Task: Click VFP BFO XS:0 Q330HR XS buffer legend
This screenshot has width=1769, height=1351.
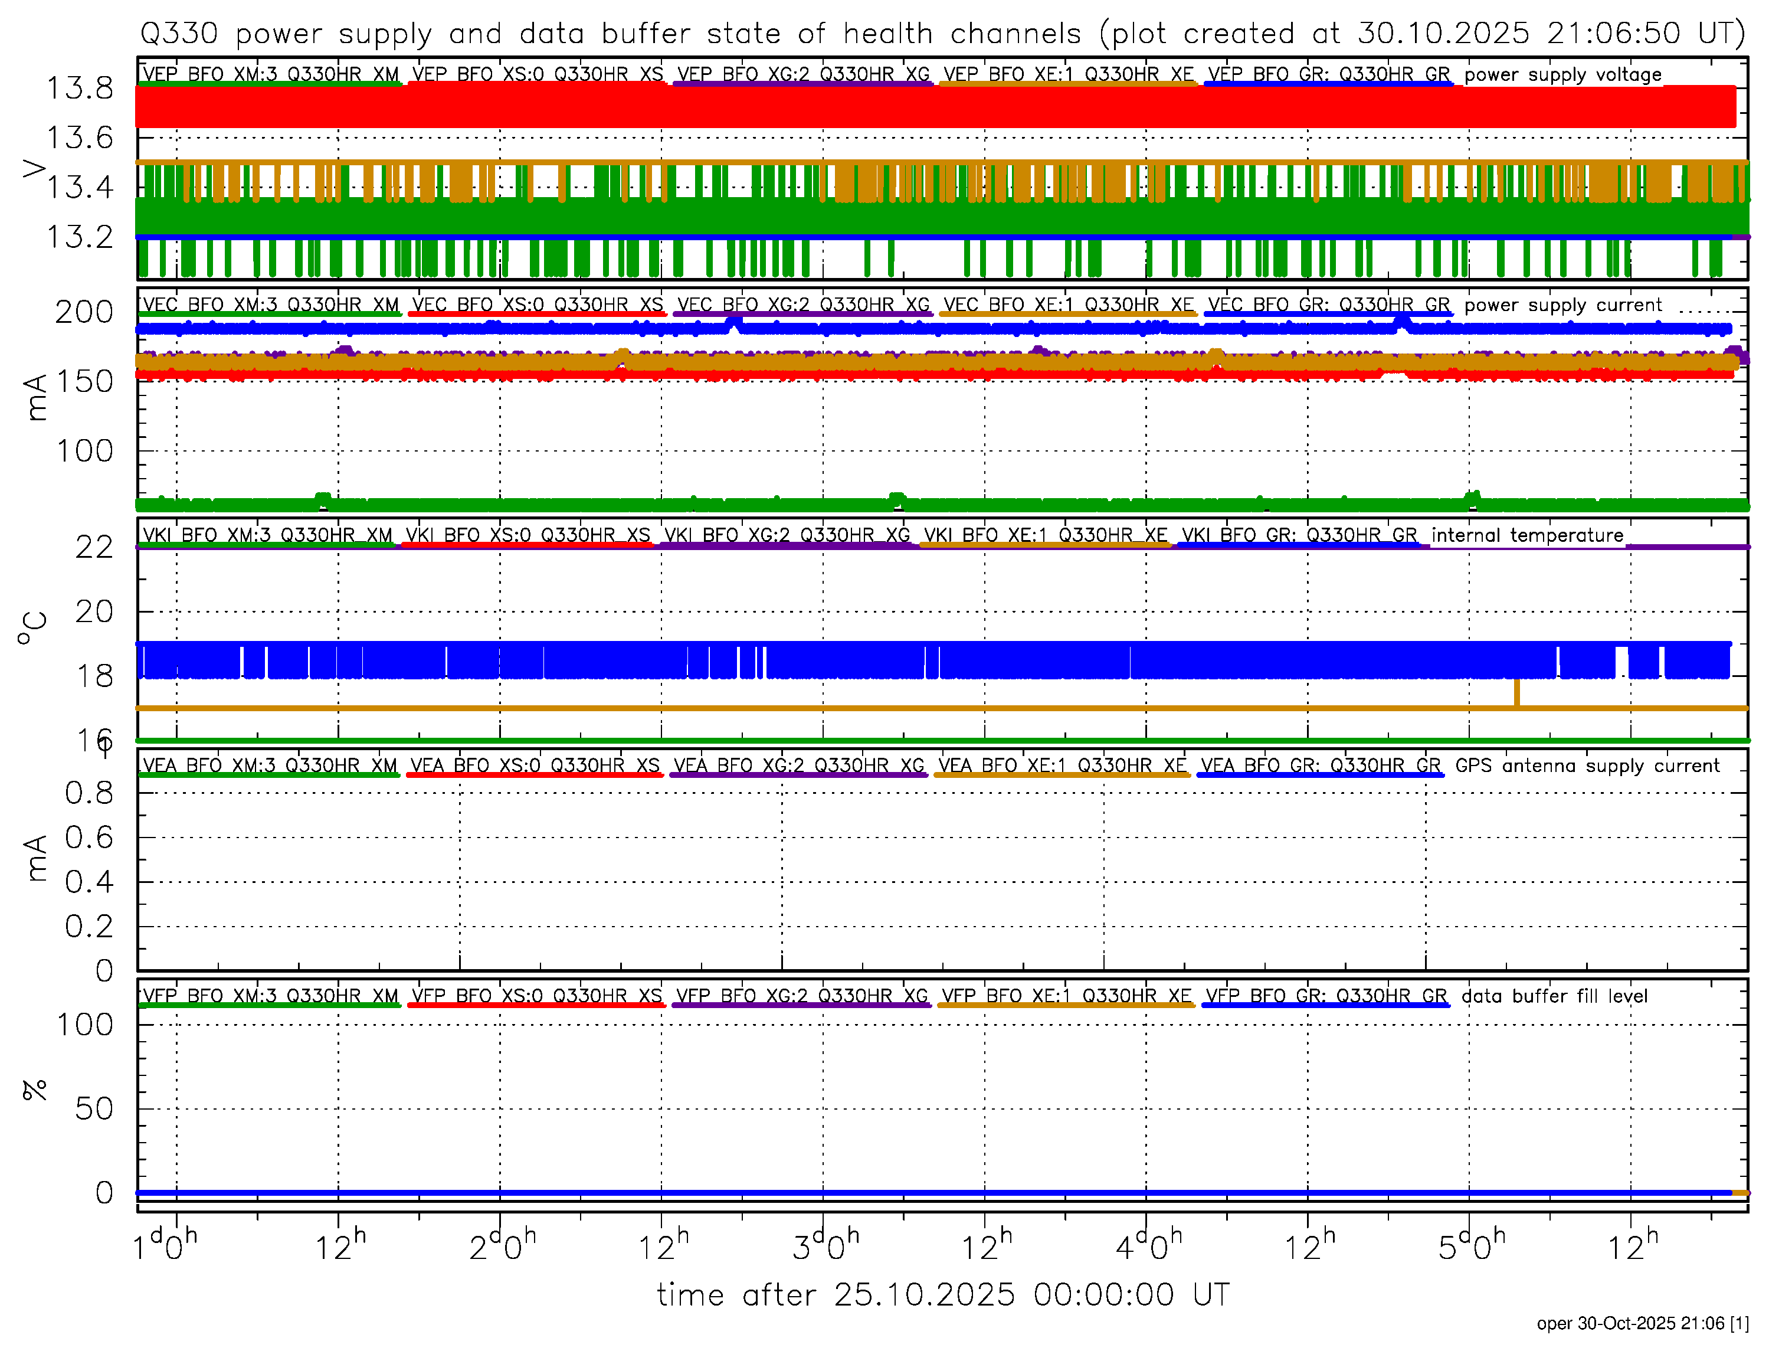Action: (536, 996)
